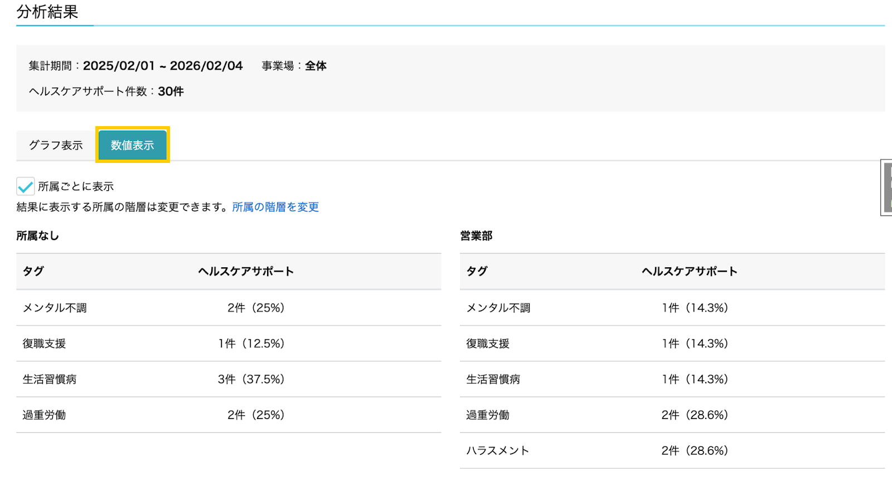Click 2件 (25%) in the 過重労働 row
The image size is (892, 481).
point(256,415)
